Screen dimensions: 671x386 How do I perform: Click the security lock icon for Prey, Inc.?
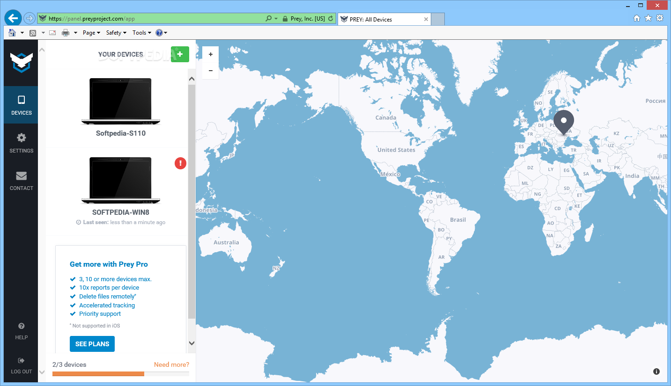tap(284, 19)
